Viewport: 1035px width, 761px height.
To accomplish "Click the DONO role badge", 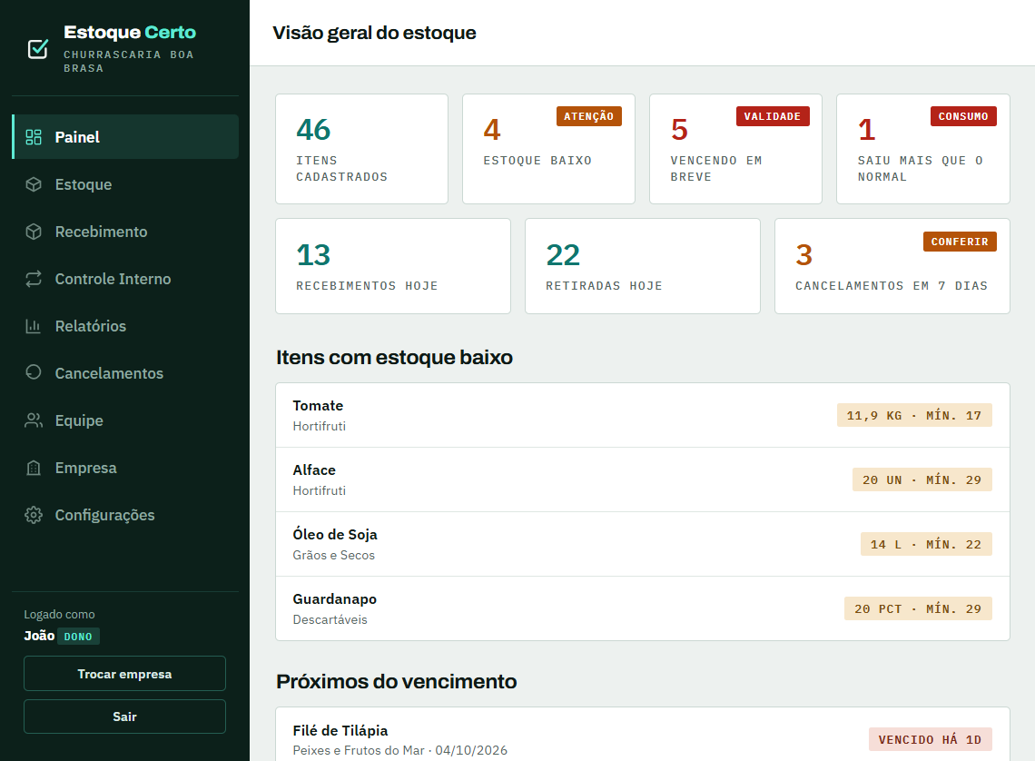I will tap(79, 637).
